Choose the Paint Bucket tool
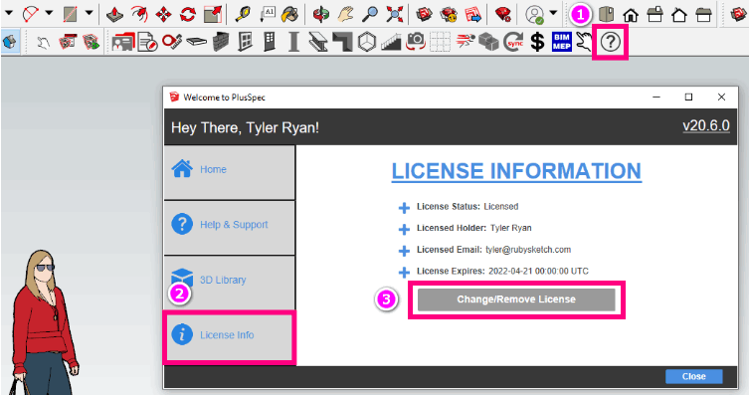749x395 pixels. point(289,14)
